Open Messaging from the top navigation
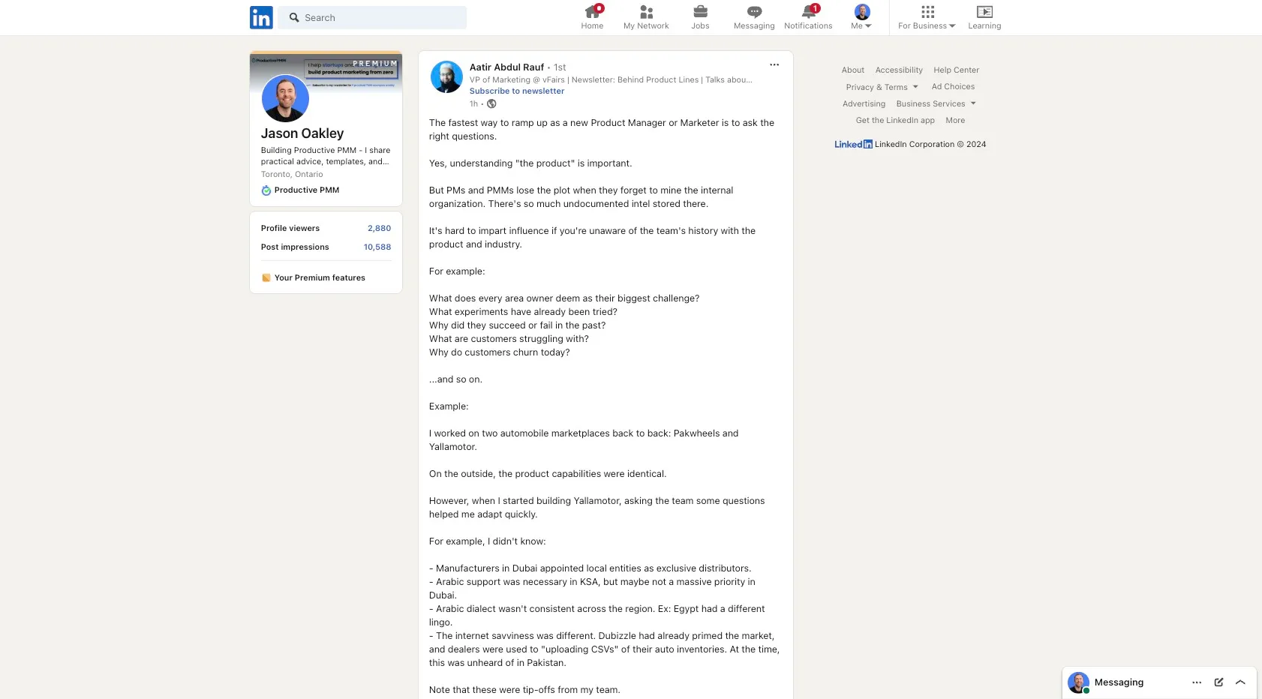This screenshot has height=699, width=1262. click(x=754, y=17)
